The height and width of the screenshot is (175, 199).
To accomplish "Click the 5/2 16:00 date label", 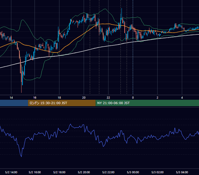I will (35, 172).
